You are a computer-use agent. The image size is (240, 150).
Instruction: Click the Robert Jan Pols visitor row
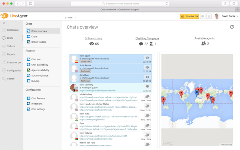[x=111, y=144]
